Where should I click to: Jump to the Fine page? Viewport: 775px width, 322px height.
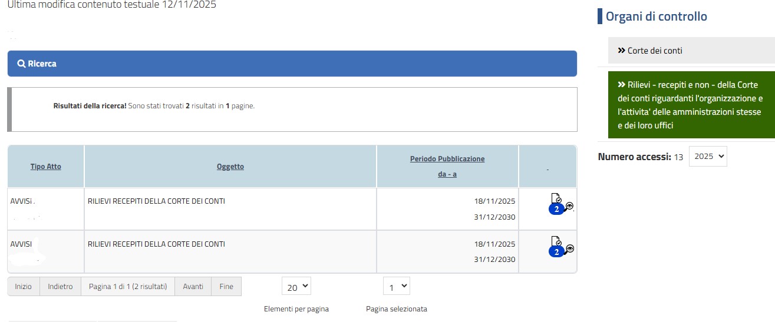click(x=226, y=287)
